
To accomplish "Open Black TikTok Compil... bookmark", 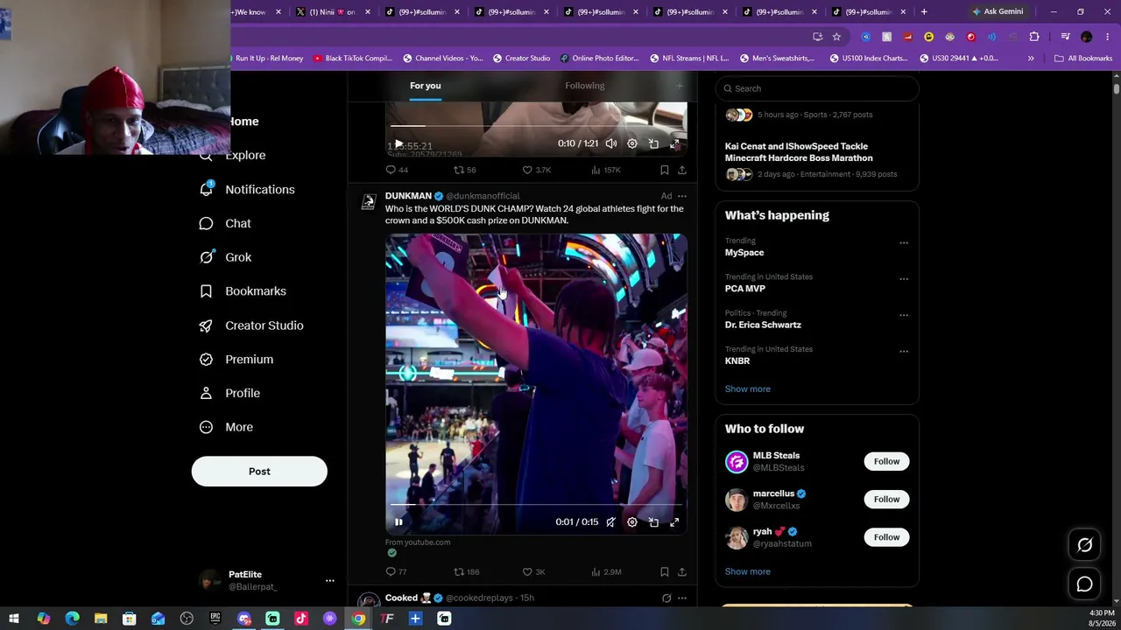I will tap(352, 59).
